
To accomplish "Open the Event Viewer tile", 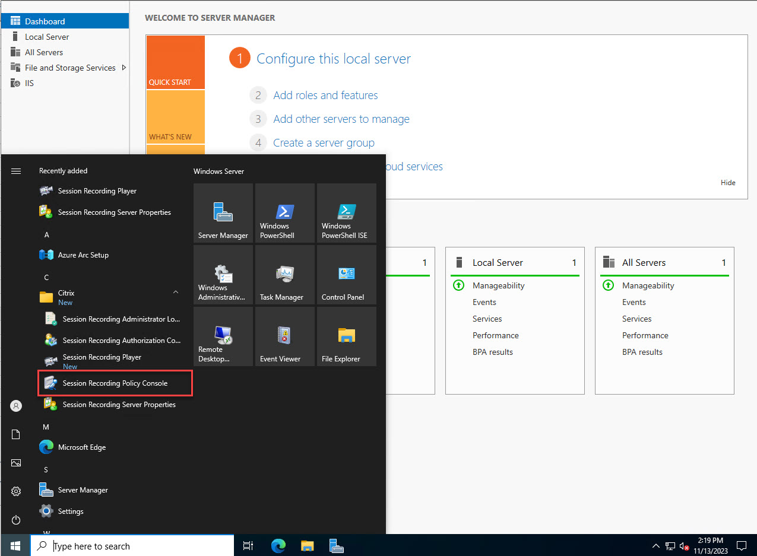I will [284, 336].
